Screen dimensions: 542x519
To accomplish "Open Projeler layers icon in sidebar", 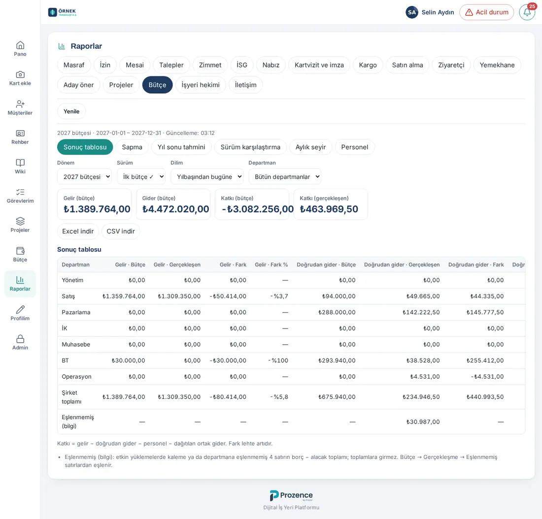I will pos(20,221).
